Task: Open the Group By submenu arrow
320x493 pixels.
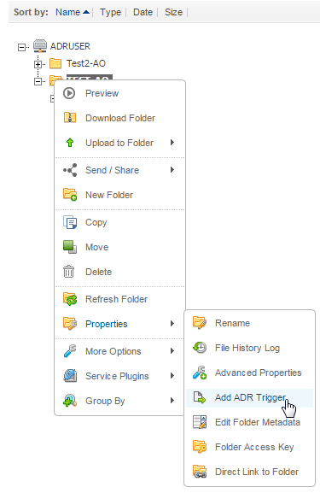Action: tap(172, 401)
